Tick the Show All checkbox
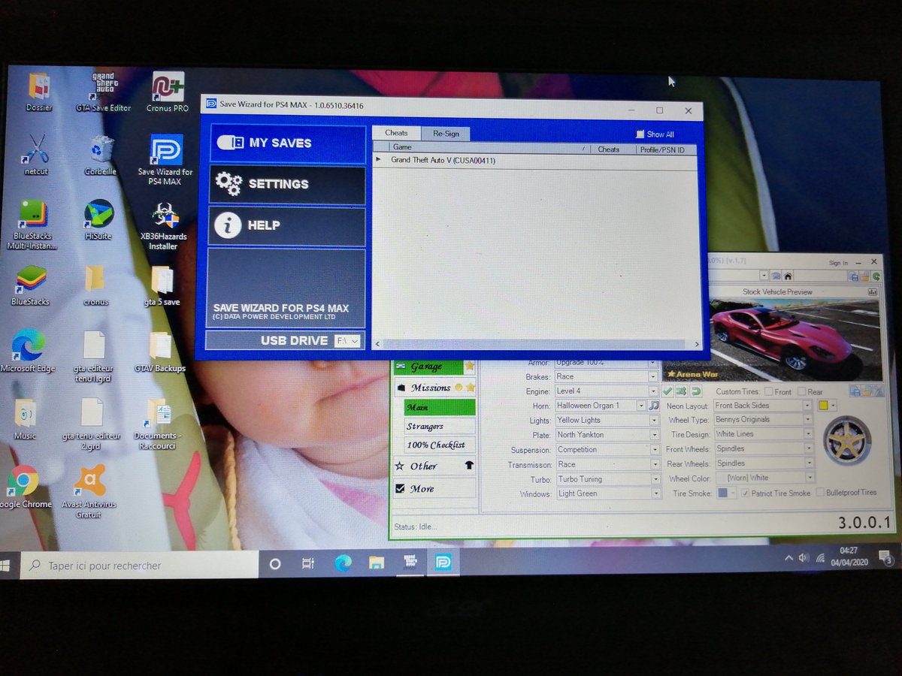The height and width of the screenshot is (676, 902). [x=640, y=134]
